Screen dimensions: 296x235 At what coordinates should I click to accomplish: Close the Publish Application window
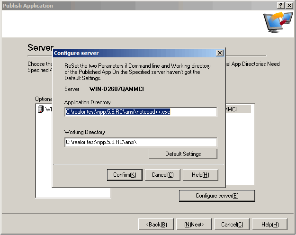[x=289, y=5]
